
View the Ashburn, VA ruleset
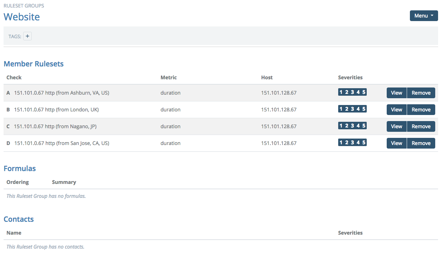pos(396,92)
